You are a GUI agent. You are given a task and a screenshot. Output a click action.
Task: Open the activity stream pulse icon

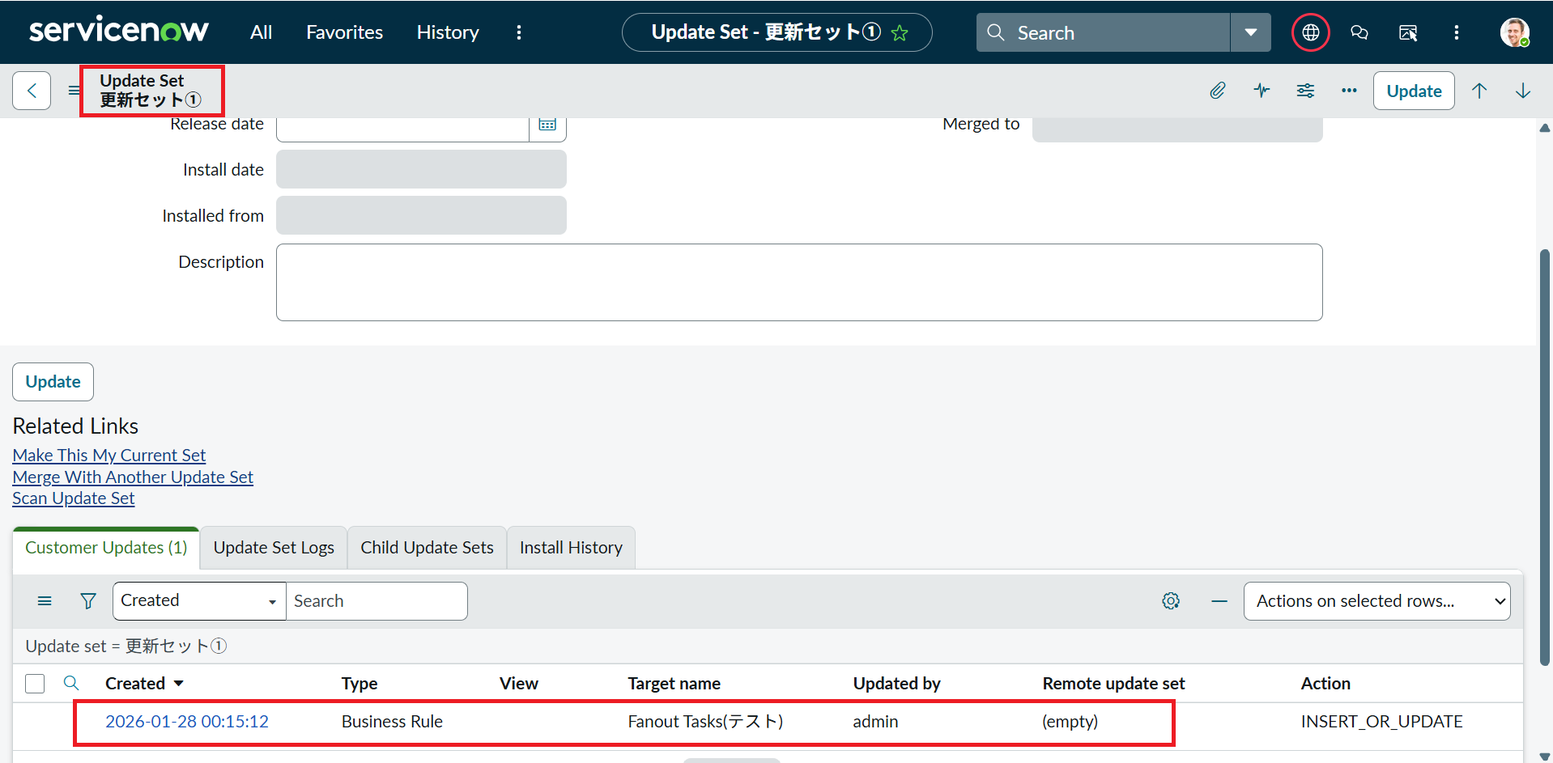(1262, 91)
